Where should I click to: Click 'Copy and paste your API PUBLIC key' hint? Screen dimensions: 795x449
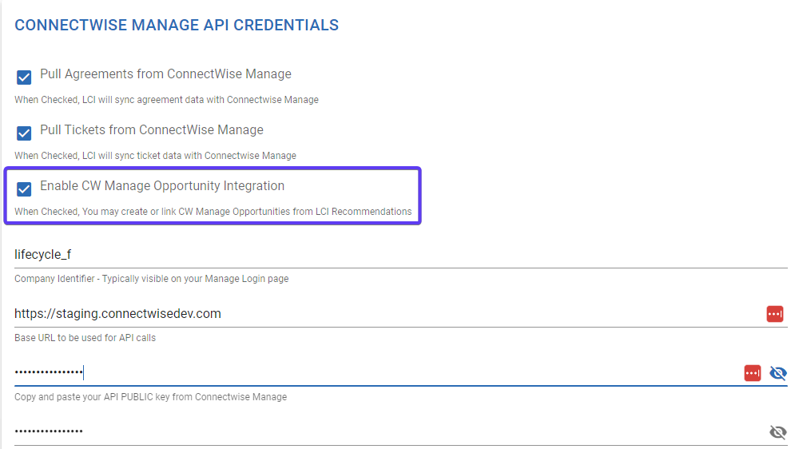pos(150,397)
